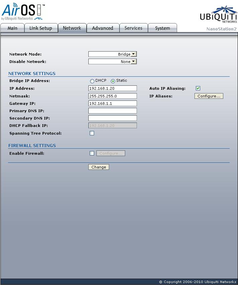238x285 pixels.
Task: Click the firewall Configure button
Action: pyautogui.click(x=111, y=153)
